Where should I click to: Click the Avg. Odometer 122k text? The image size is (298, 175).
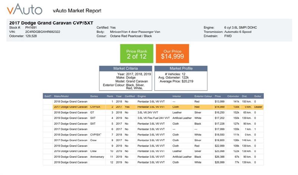coord(173,77)
